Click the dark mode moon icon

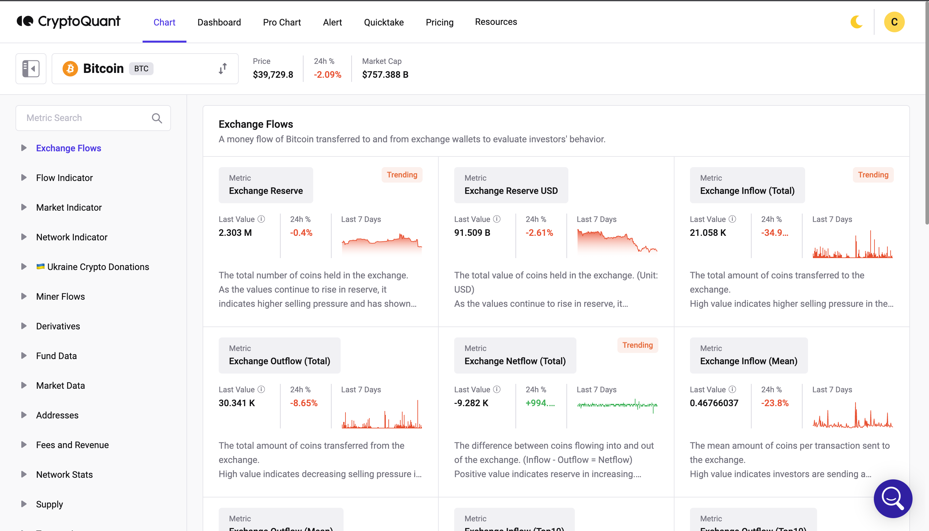point(857,22)
